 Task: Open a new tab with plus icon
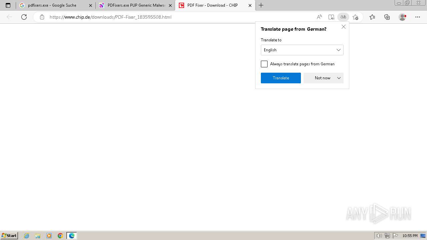[261, 5]
